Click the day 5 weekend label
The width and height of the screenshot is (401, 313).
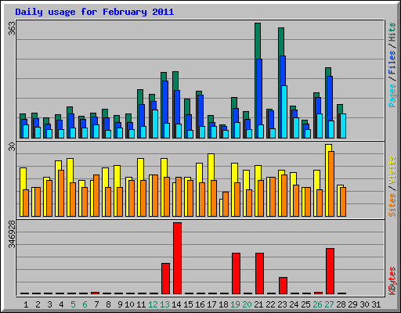pyautogui.click(x=73, y=304)
